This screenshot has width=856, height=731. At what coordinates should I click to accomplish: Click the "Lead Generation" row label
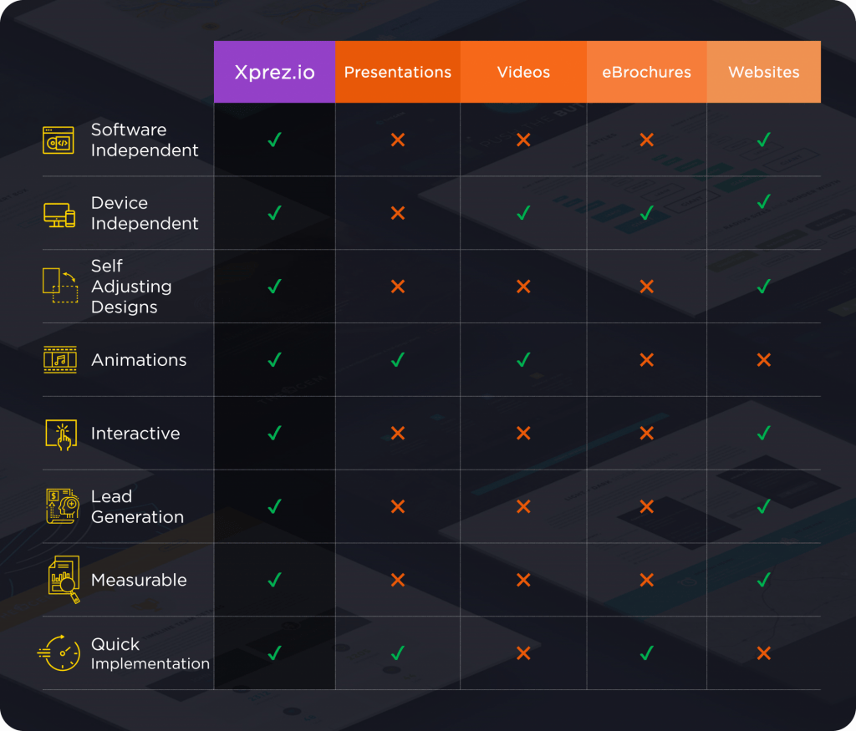click(x=137, y=506)
